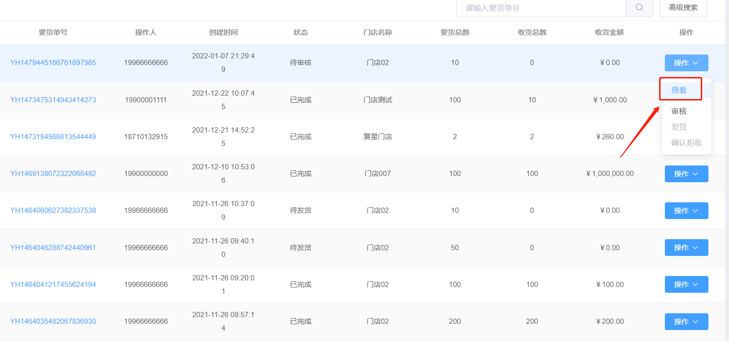The image size is (729, 342).
Task: Click the 状态 column header
Action: pos(301,33)
